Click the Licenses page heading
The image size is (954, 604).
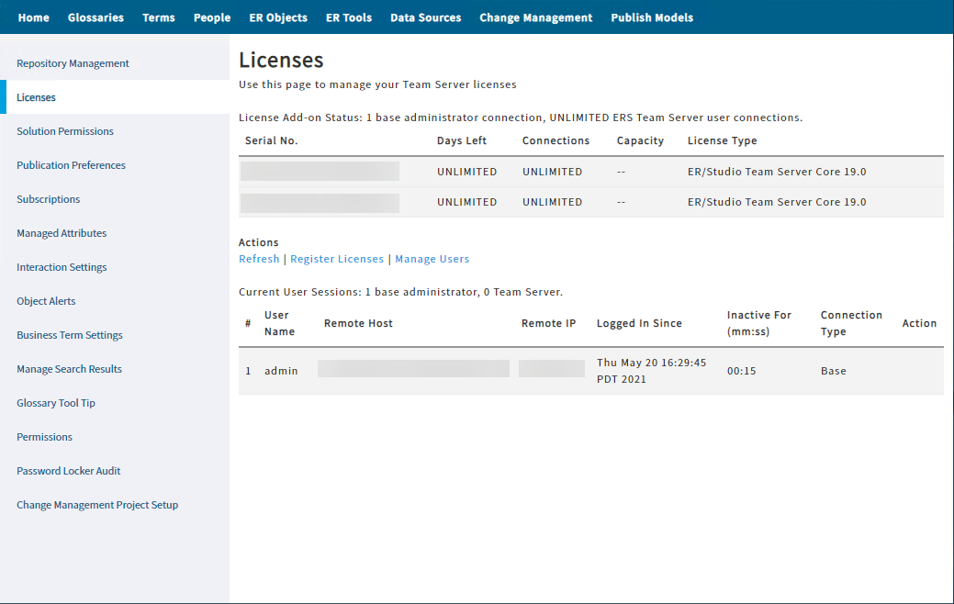point(281,61)
